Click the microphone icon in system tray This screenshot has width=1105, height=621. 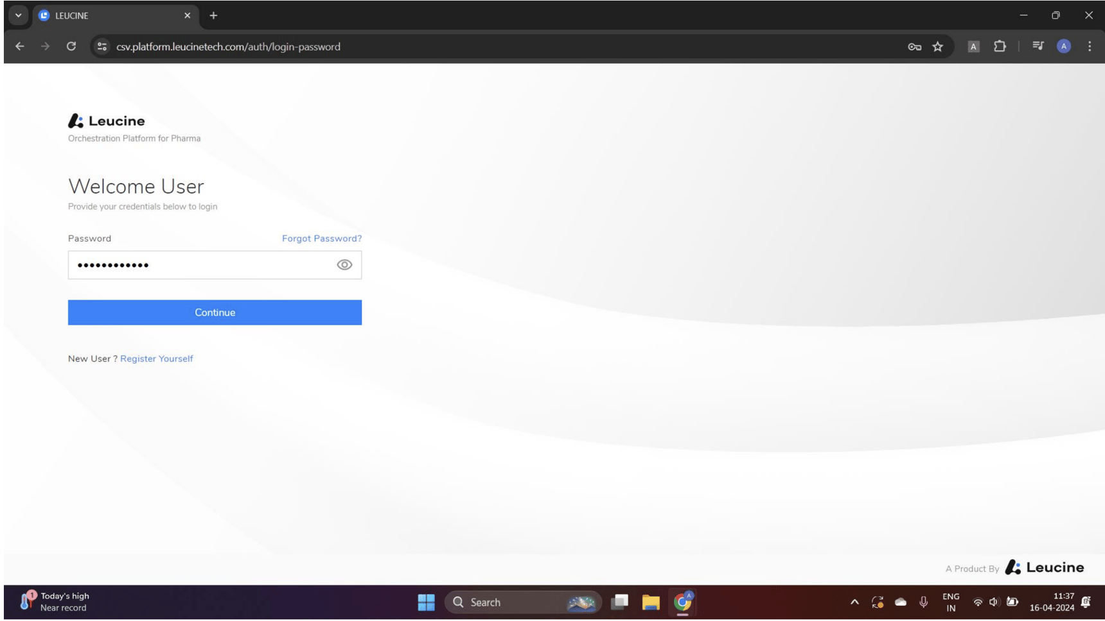[x=923, y=602]
